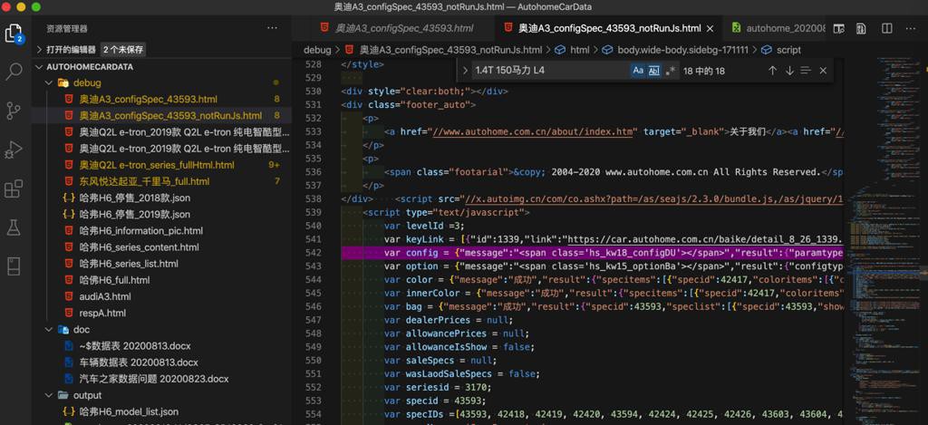This screenshot has height=425, width=928.
Task: Click the script breadcrumb segment
Action: [781, 51]
